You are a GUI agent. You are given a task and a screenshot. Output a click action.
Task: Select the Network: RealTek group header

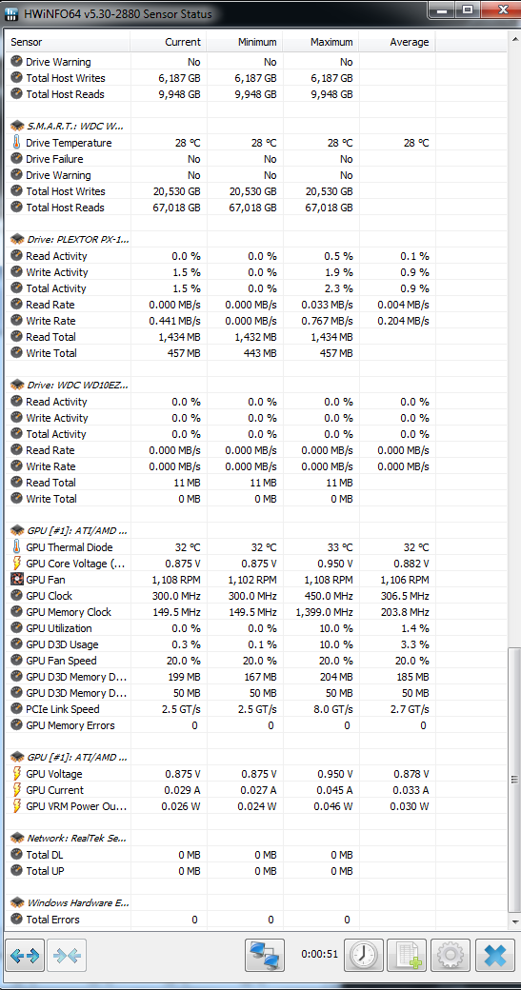pyautogui.click(x=70, y=839)
